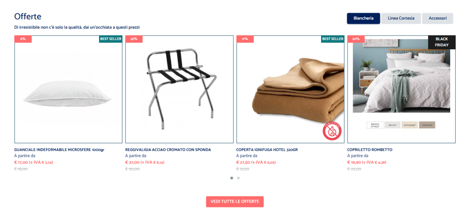Click the Ignifugo fire-resistant badge icon
467x218 pixels.
coord(332,131)
